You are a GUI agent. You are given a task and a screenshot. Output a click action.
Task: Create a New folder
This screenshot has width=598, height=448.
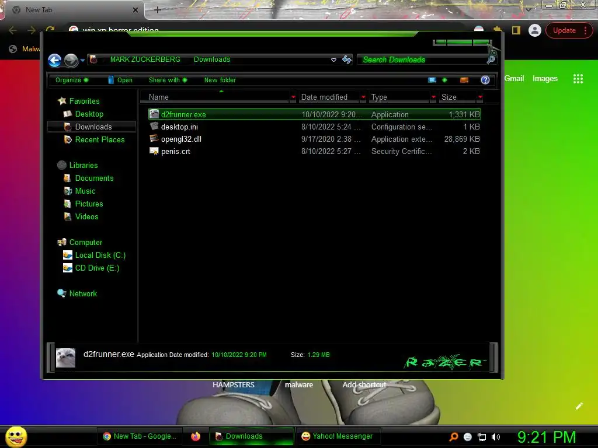point(220,80)
